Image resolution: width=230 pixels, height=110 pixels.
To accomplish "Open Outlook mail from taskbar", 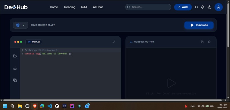I will [x=87, y=106].
